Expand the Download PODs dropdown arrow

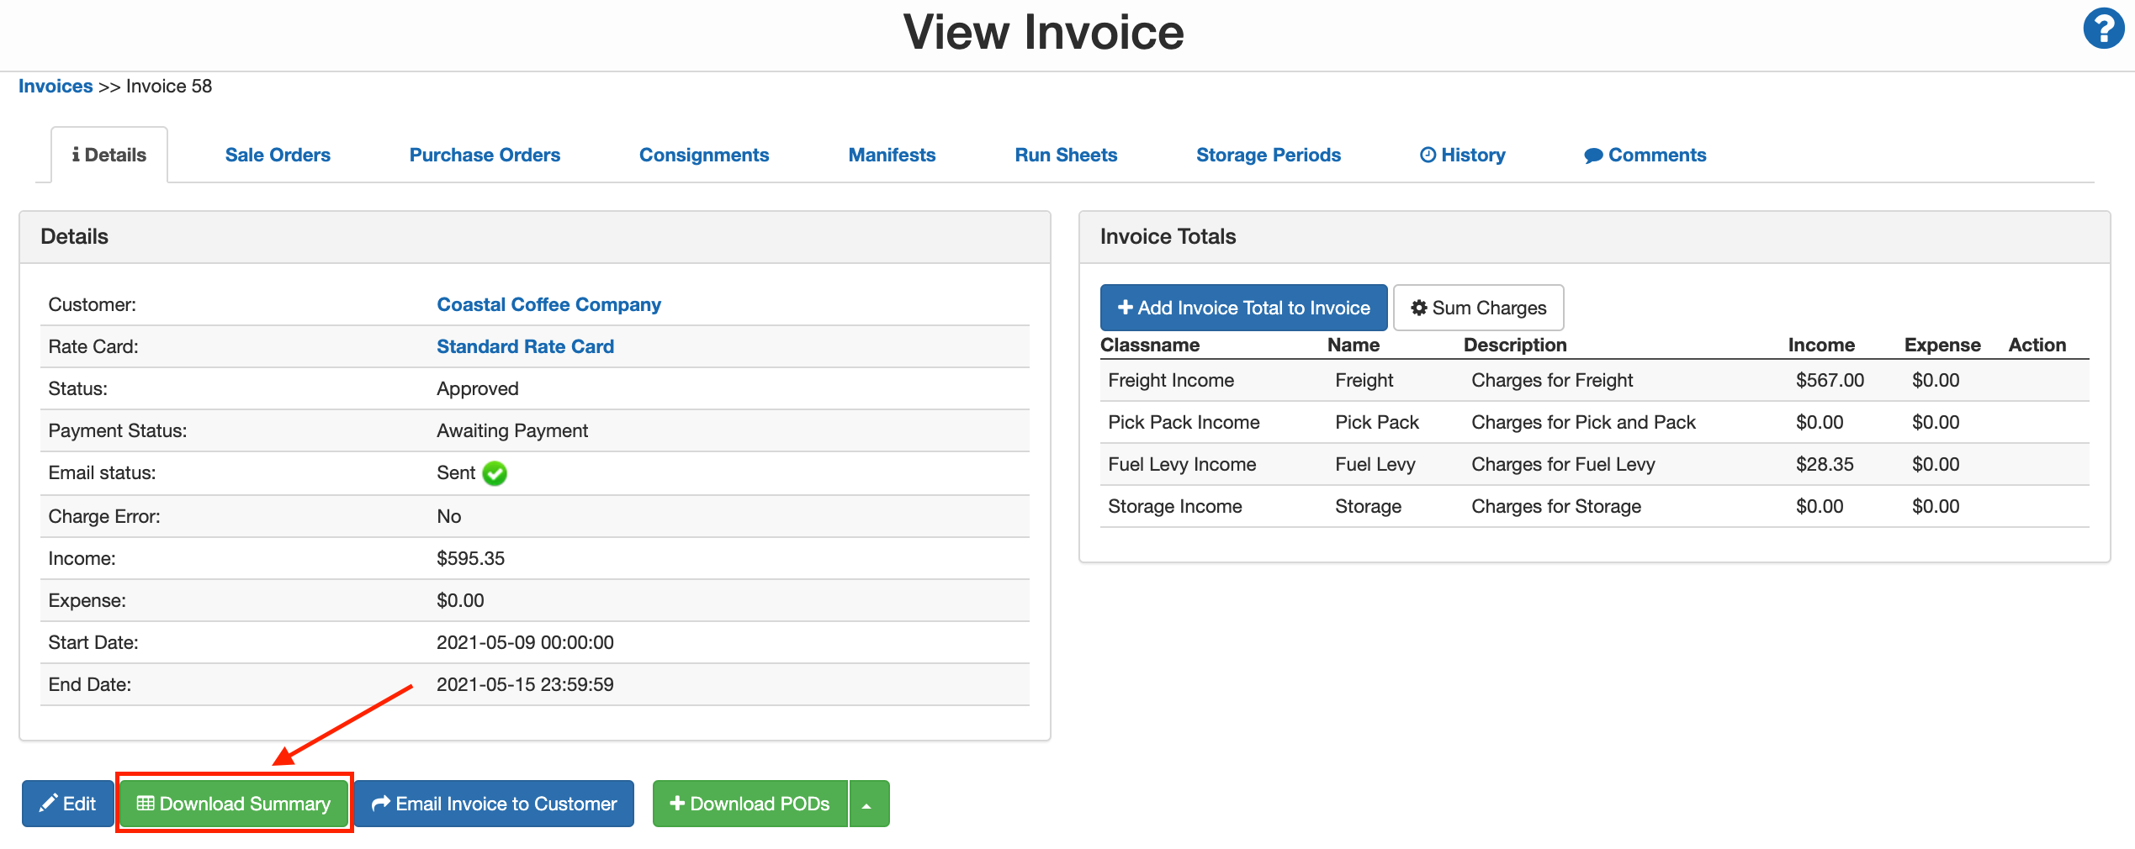(868, 803)
